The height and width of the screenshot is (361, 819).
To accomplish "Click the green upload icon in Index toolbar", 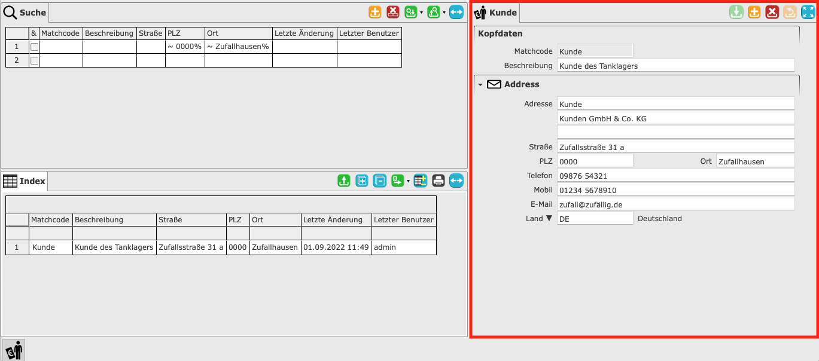I will [344, 180].
